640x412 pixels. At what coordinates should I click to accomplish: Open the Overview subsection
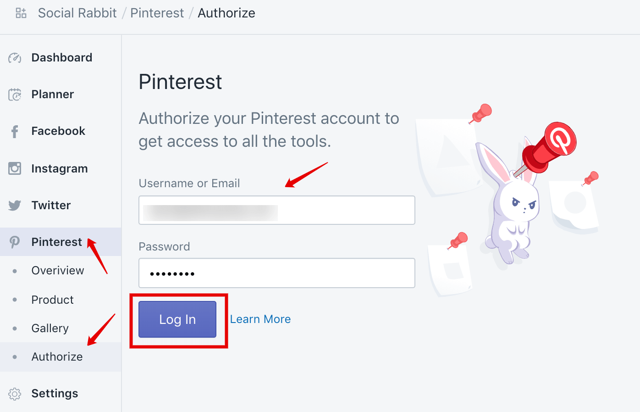click(58, 270)
